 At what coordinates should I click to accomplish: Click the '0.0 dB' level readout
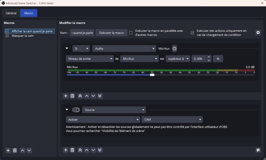250,67
